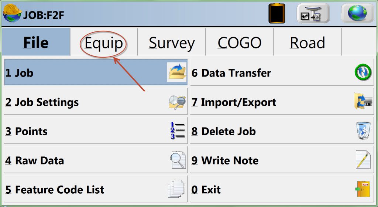Open the GPS receiver equipment icon
The width and height of the screenshot is (378, 207).
313,13
